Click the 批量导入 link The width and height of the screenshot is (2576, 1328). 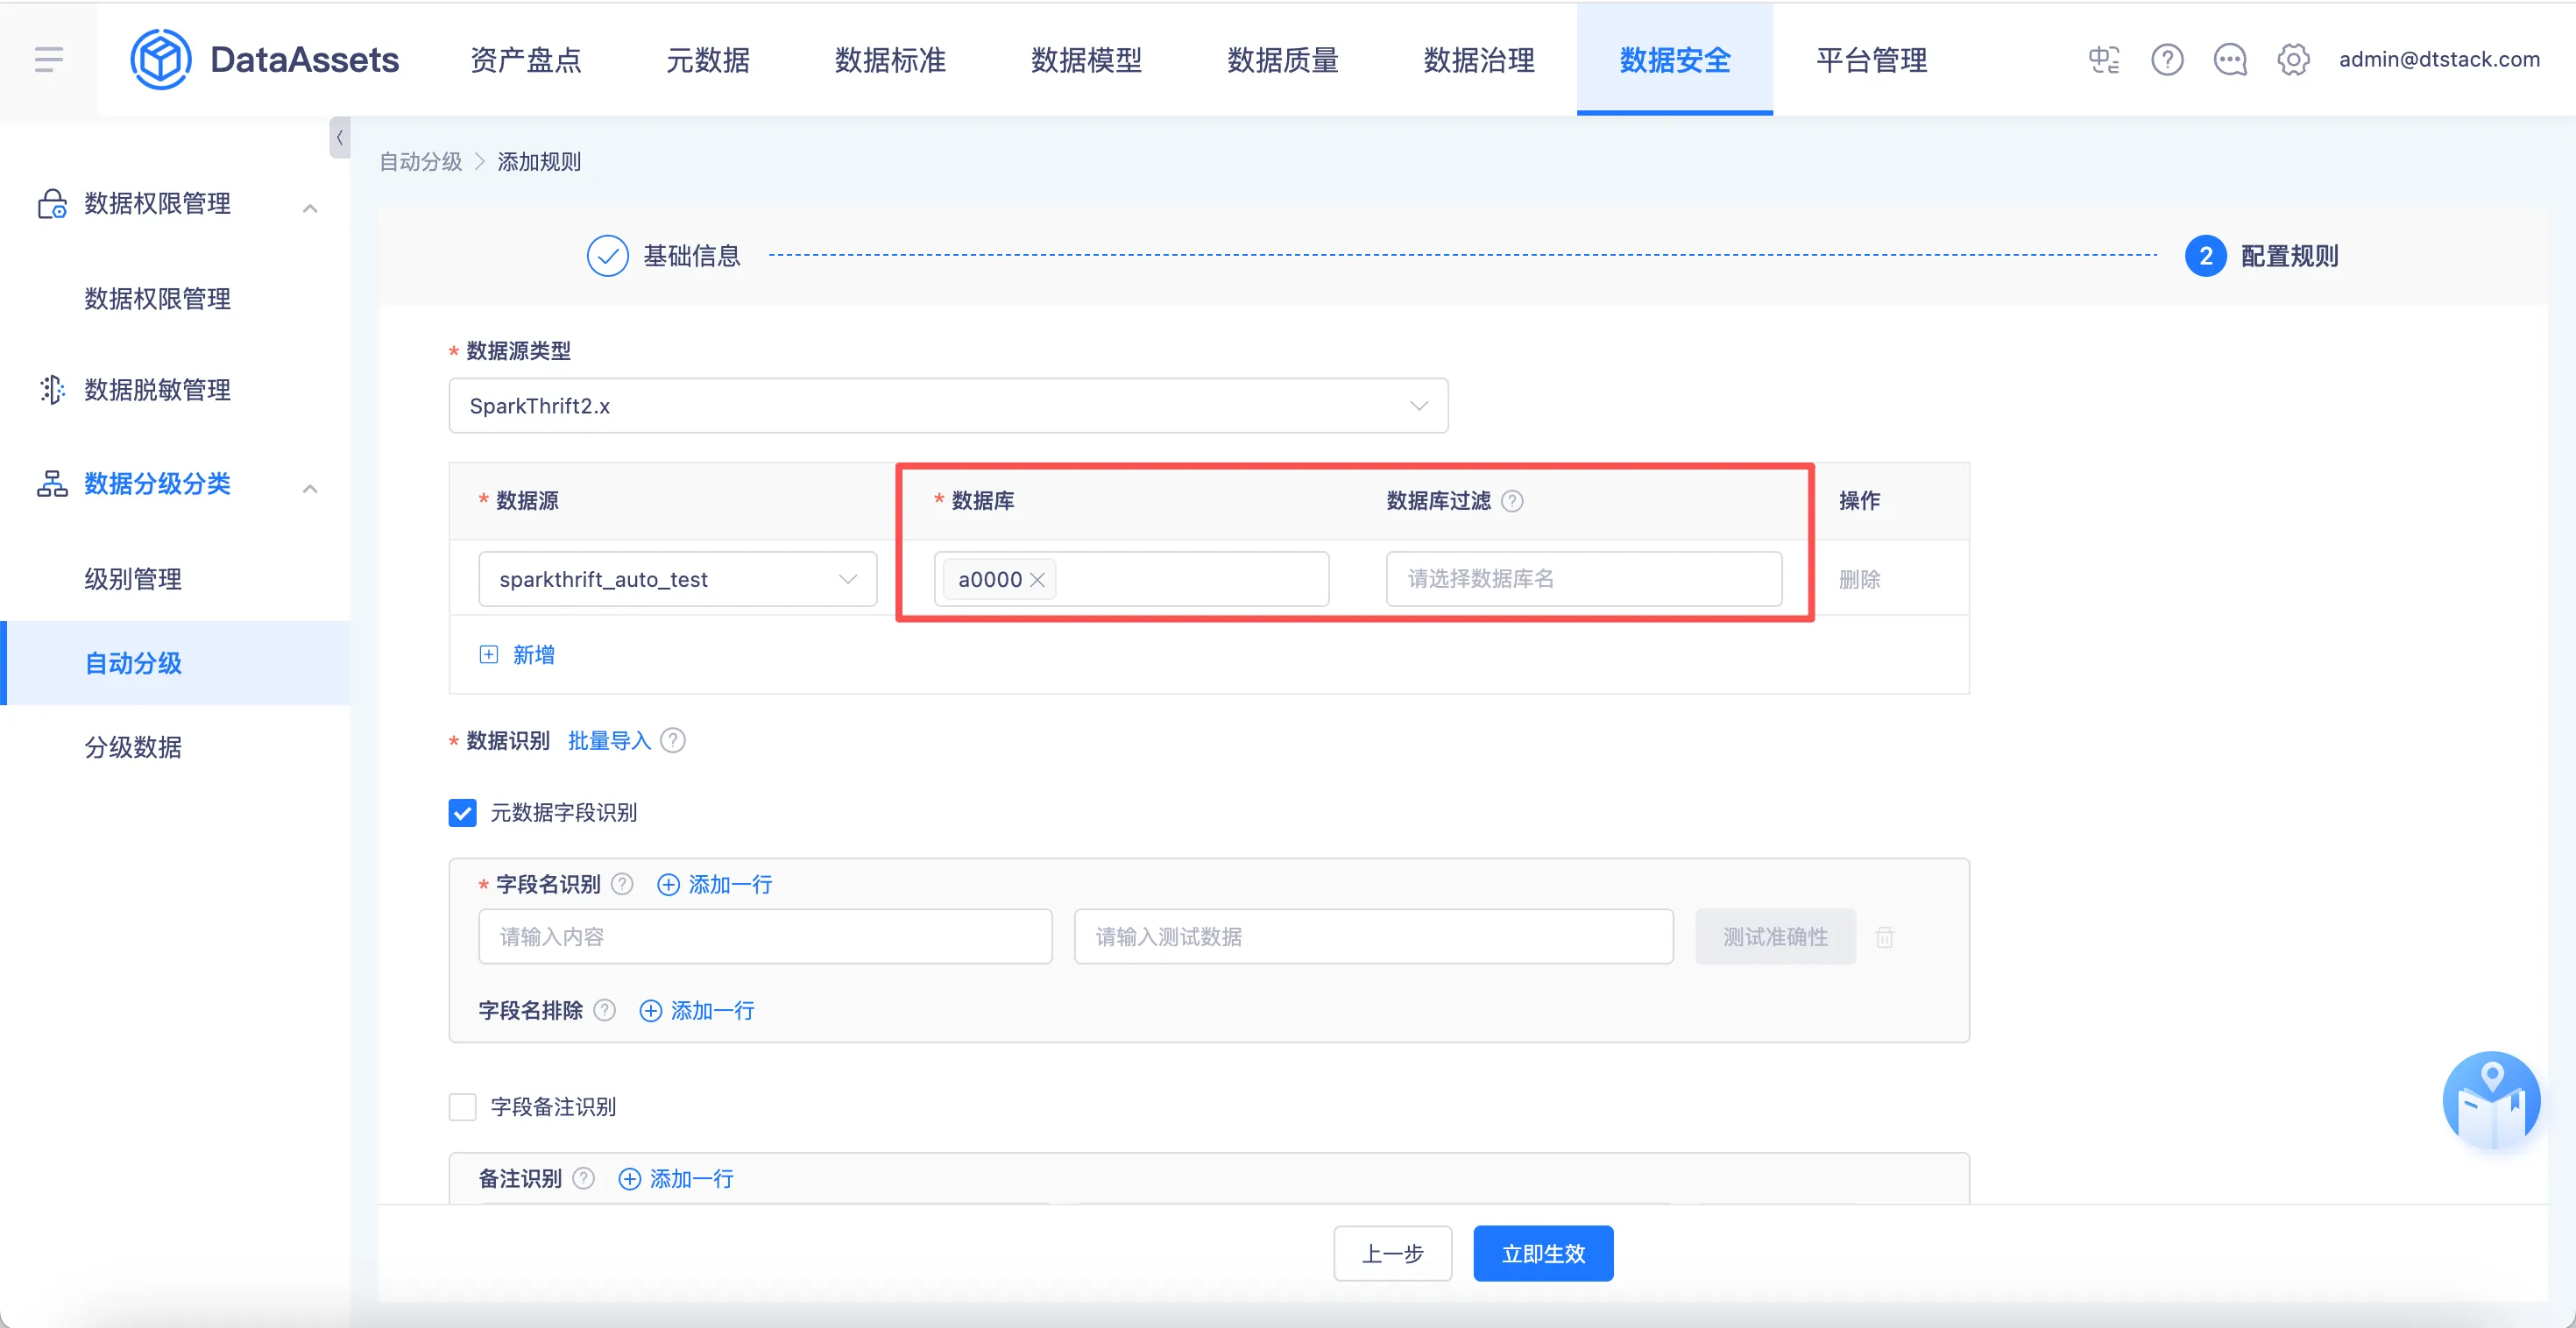[609, 741]
